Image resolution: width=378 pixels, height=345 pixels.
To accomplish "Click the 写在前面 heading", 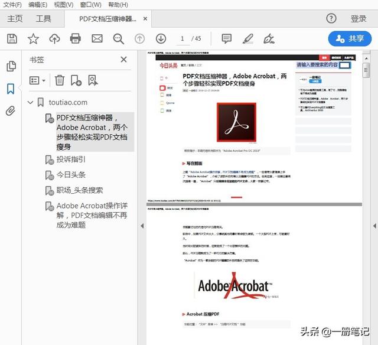I will tap(194, 164).
